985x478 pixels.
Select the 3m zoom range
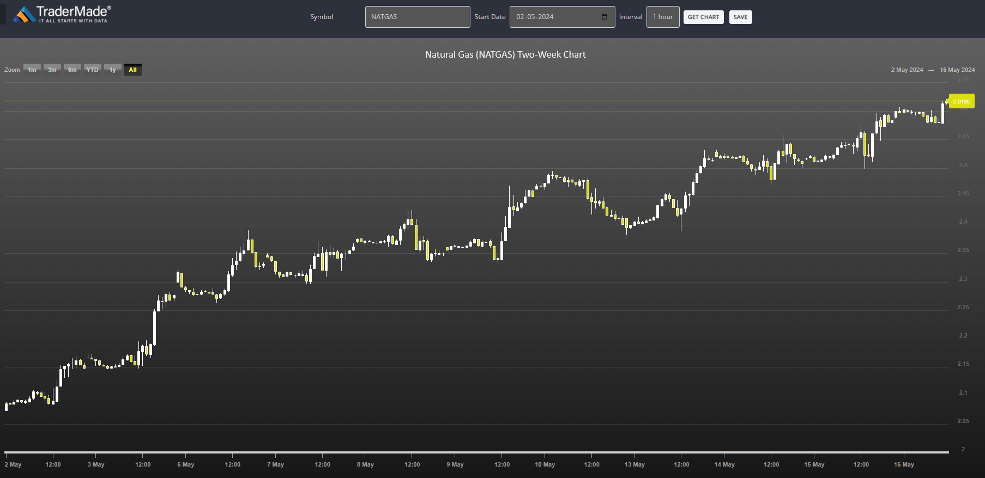(52, 70)
